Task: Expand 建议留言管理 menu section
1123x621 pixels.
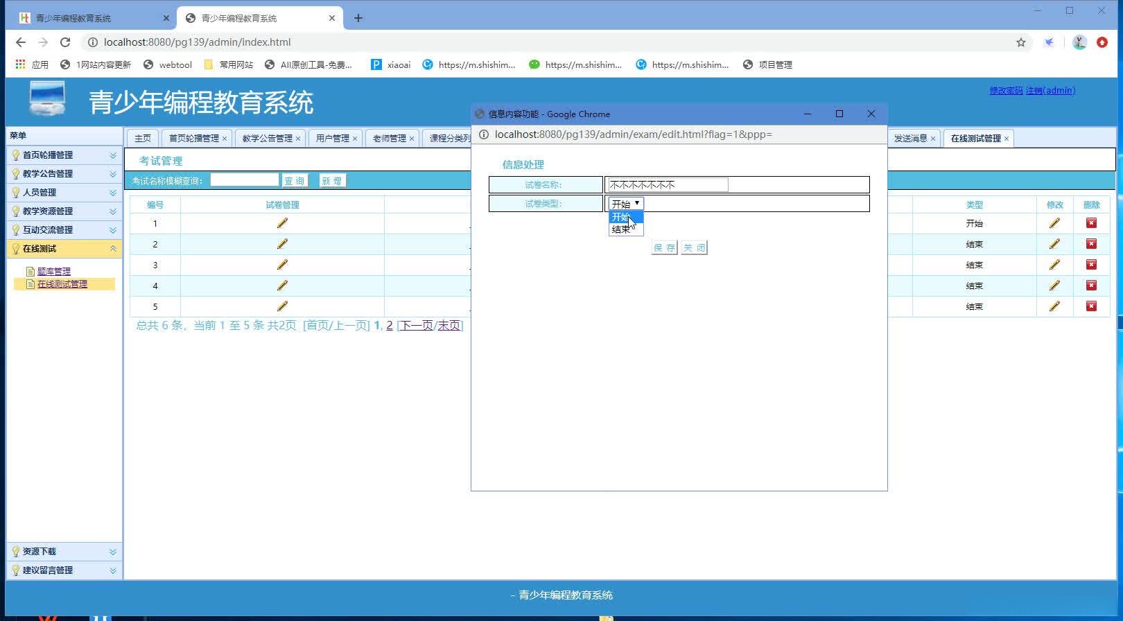Action: [113, 570]
